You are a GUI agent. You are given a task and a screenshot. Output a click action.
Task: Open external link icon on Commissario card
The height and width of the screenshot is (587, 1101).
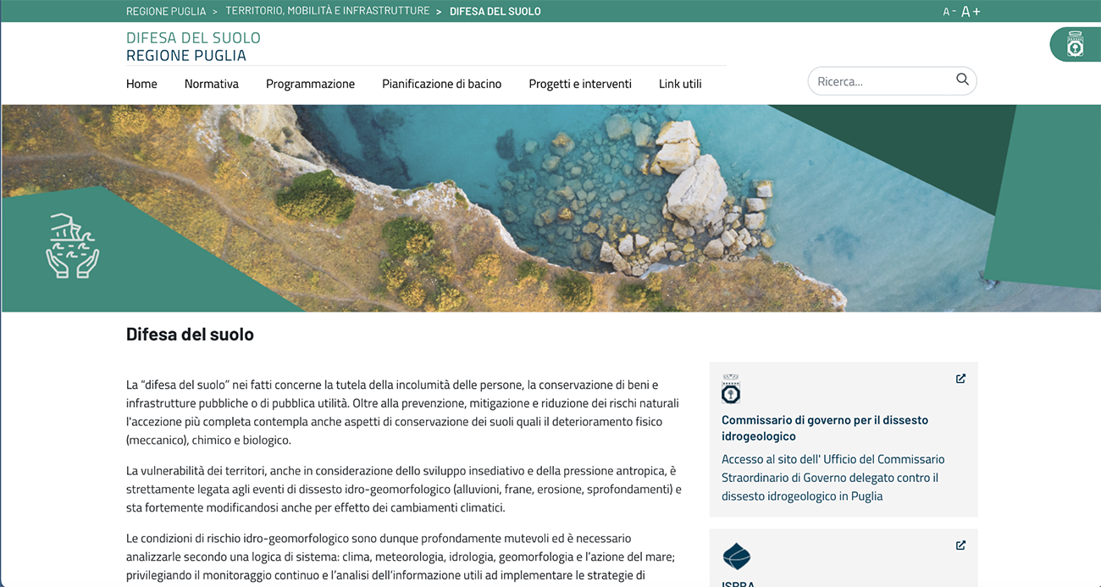click(960, 379)
